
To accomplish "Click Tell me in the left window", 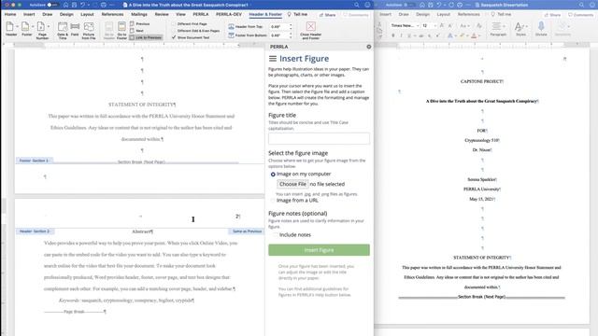I will point(297,14).
